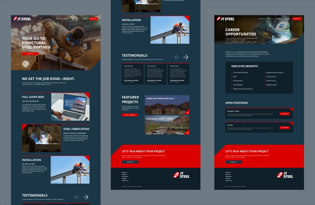
Task: Click 'Drug Free Workplace' benefit item
Action: [240, 73]
